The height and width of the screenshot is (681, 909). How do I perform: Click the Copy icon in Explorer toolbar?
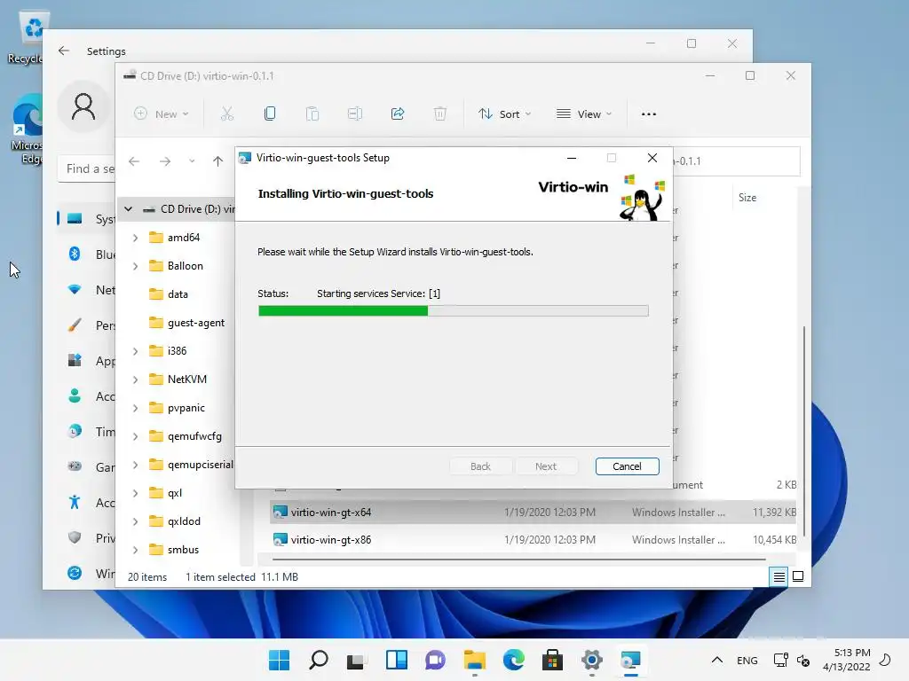point(270,114)
